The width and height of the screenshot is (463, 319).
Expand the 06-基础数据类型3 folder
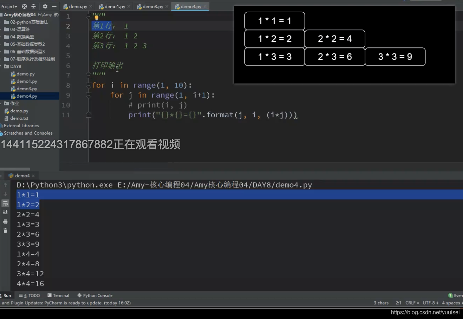pos(24,52)
